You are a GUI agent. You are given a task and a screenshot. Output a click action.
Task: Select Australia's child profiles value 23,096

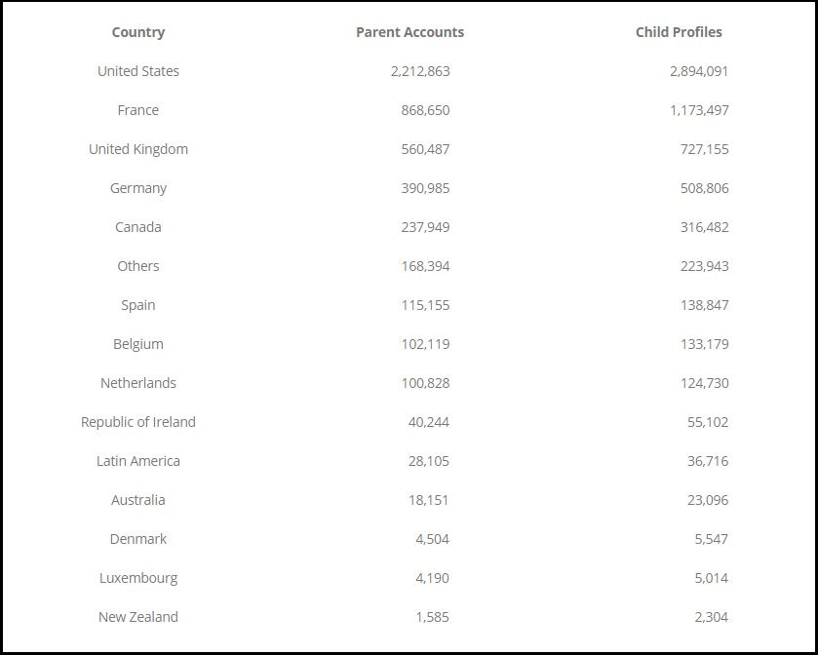click(x=708, y=500)
